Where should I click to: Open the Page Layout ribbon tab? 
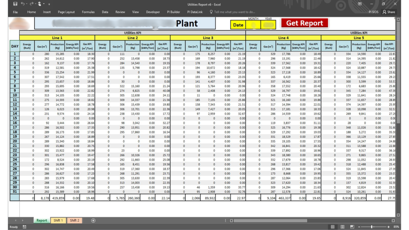click(66, 12)
